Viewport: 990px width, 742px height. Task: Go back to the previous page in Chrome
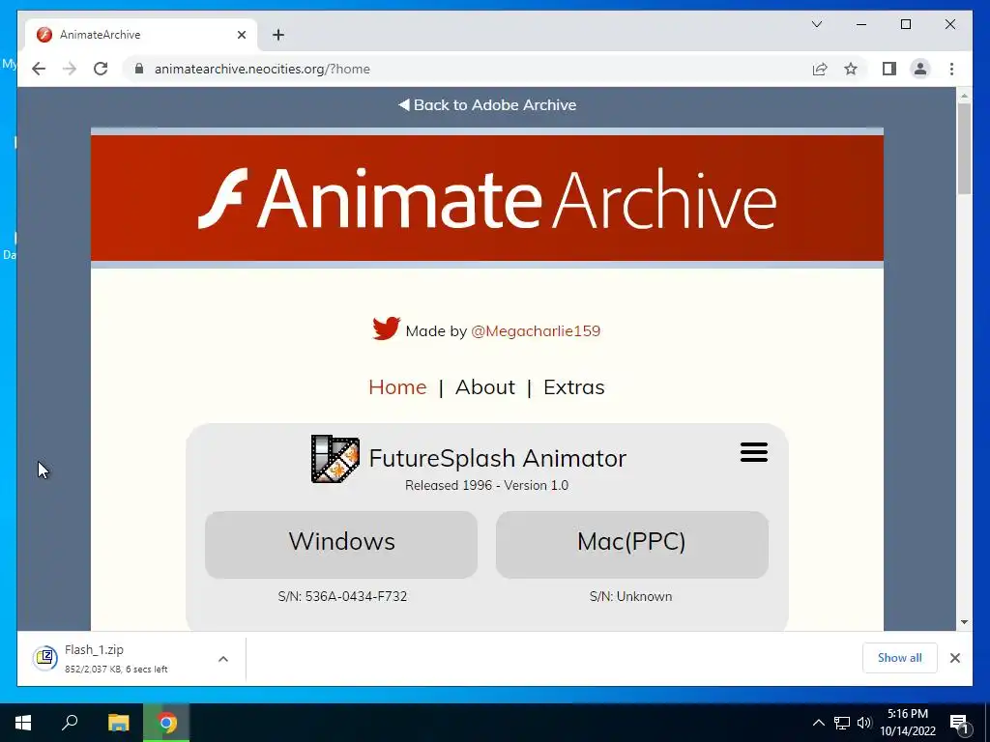[39, 69]
